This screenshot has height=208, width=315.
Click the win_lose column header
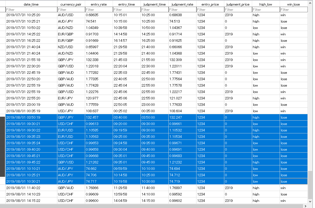pyautogui.click(x=294, y=4)
